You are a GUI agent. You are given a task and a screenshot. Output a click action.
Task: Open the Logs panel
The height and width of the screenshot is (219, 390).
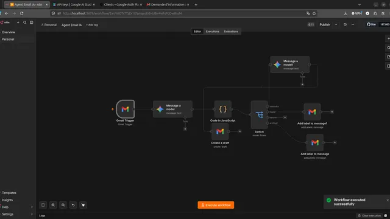pyautogui.click(x=42, y=215)
